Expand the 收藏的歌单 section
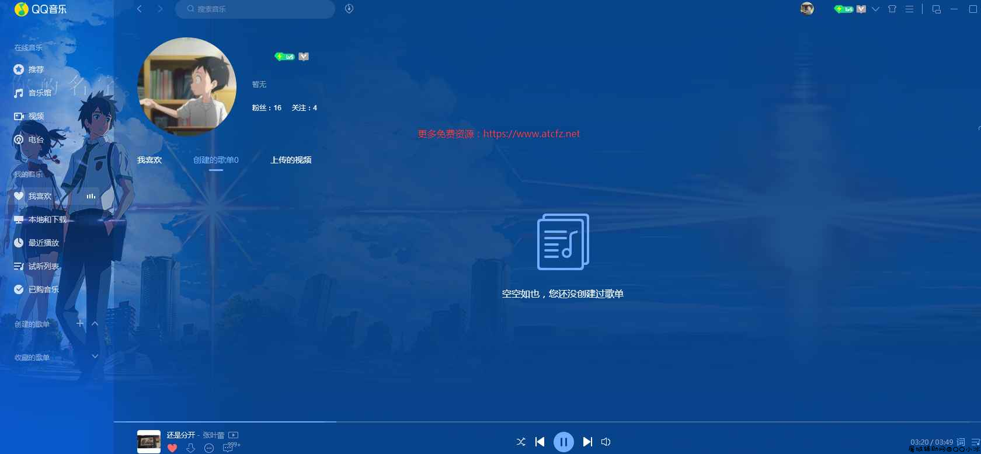This screenshot has height=454, width=981. [x=95, y=356]
